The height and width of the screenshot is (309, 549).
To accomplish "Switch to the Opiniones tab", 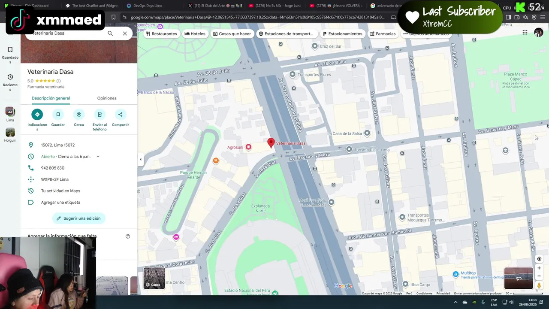I will click(x=107, y=98).
